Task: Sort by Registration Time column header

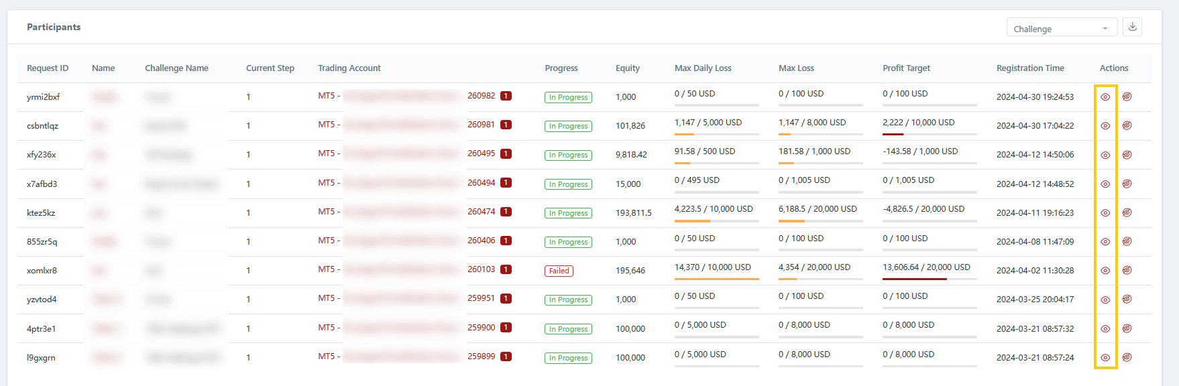Action: [1030, 68]
